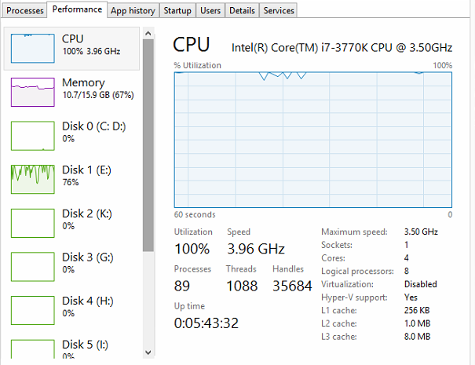The height and width of the screenshot is (365, 475).
Task: Select Disk 1 (E:) activity thumbnail
Action: point(32,179)
